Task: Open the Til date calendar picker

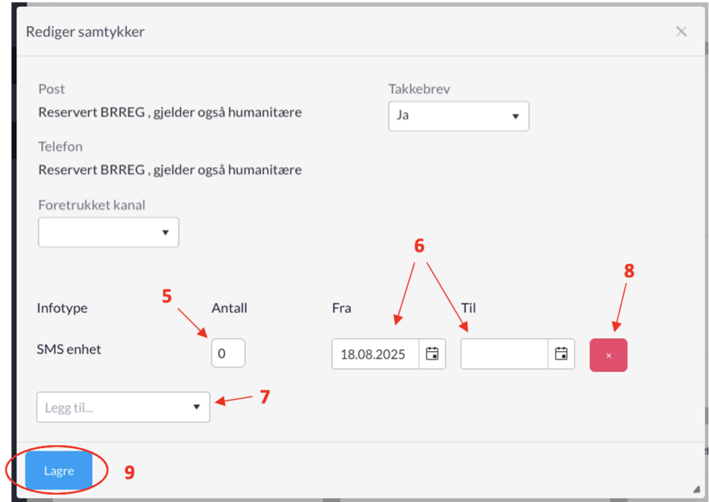Action: 561,354
